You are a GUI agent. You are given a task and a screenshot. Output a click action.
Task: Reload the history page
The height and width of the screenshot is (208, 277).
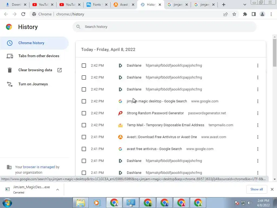point(23,14)
